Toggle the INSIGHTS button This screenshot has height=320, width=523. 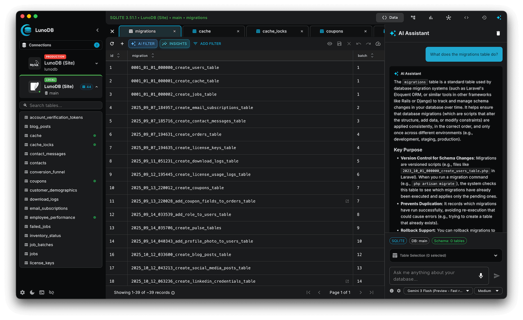coord(175,44)
